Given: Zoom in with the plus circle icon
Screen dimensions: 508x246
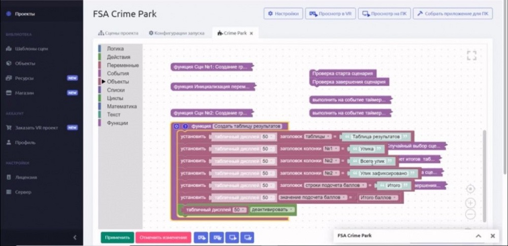Looking at the screenshot, I should click(x=470, y=202).
